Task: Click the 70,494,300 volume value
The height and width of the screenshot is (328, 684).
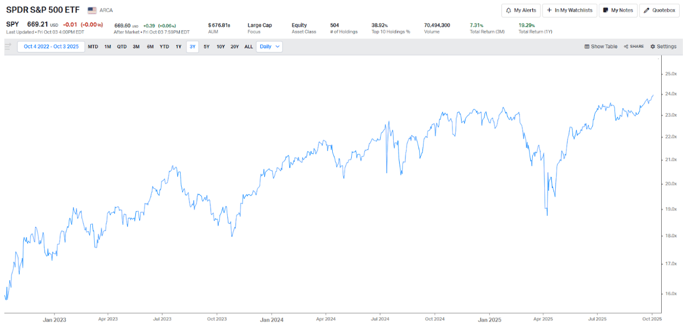Action: [437, 25]
